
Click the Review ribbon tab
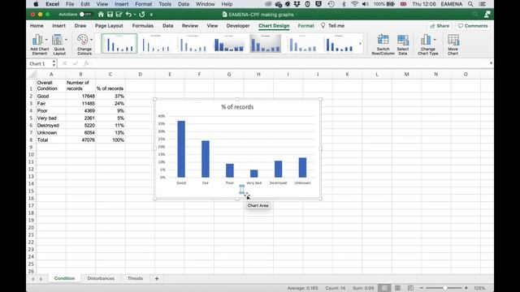pyautogui.click(x=189, y=25)
